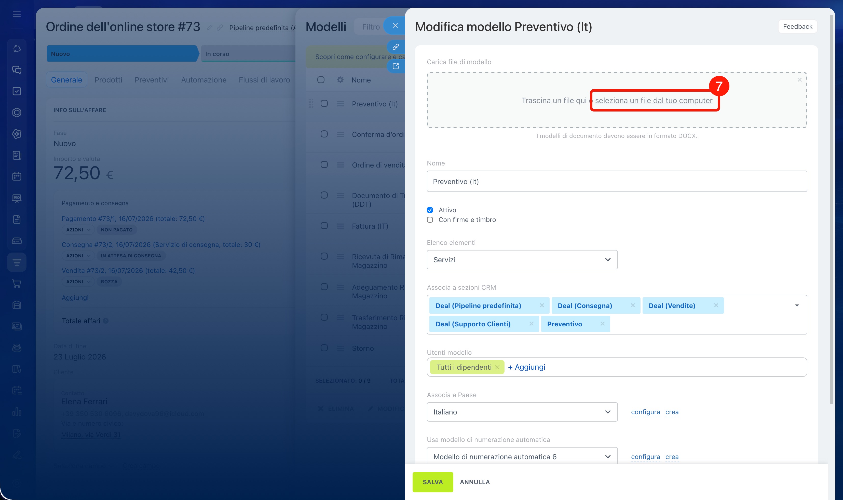This screenshot has height=500, width=843.
Task: Click the SALVA button
Action: pyautogui.click(x=432, y=482)
